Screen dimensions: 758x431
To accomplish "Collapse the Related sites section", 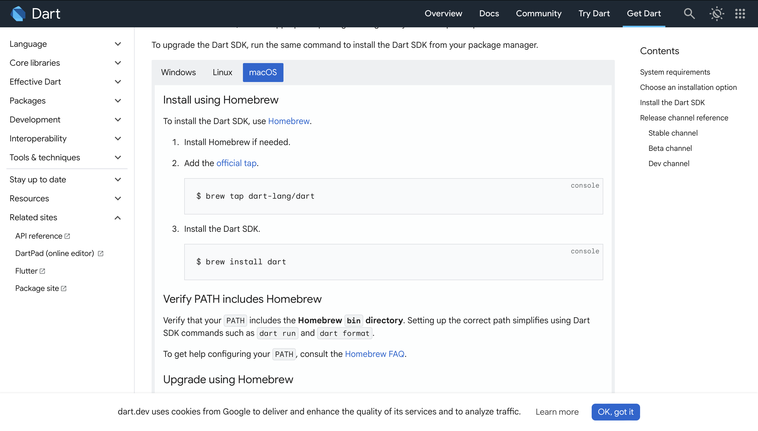I will pos(118,218).
